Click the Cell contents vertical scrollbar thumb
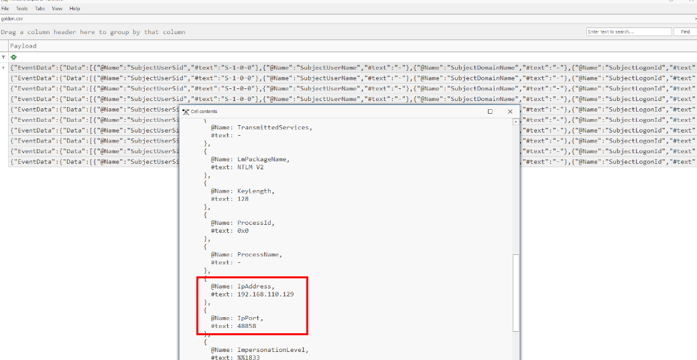 [x=515, y=292]
